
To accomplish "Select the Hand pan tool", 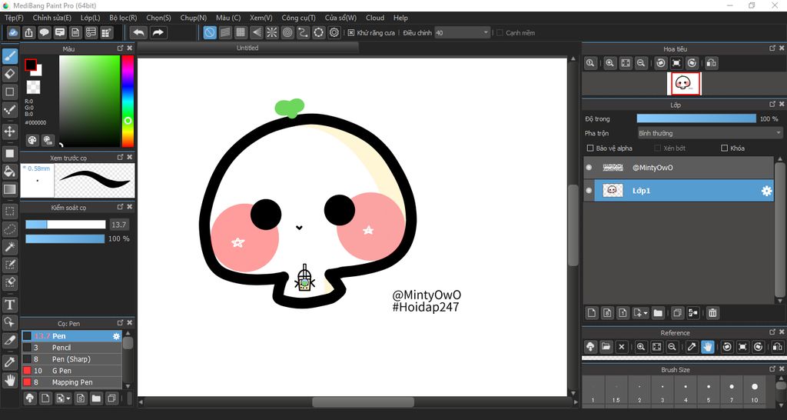I will click(10, 380).
